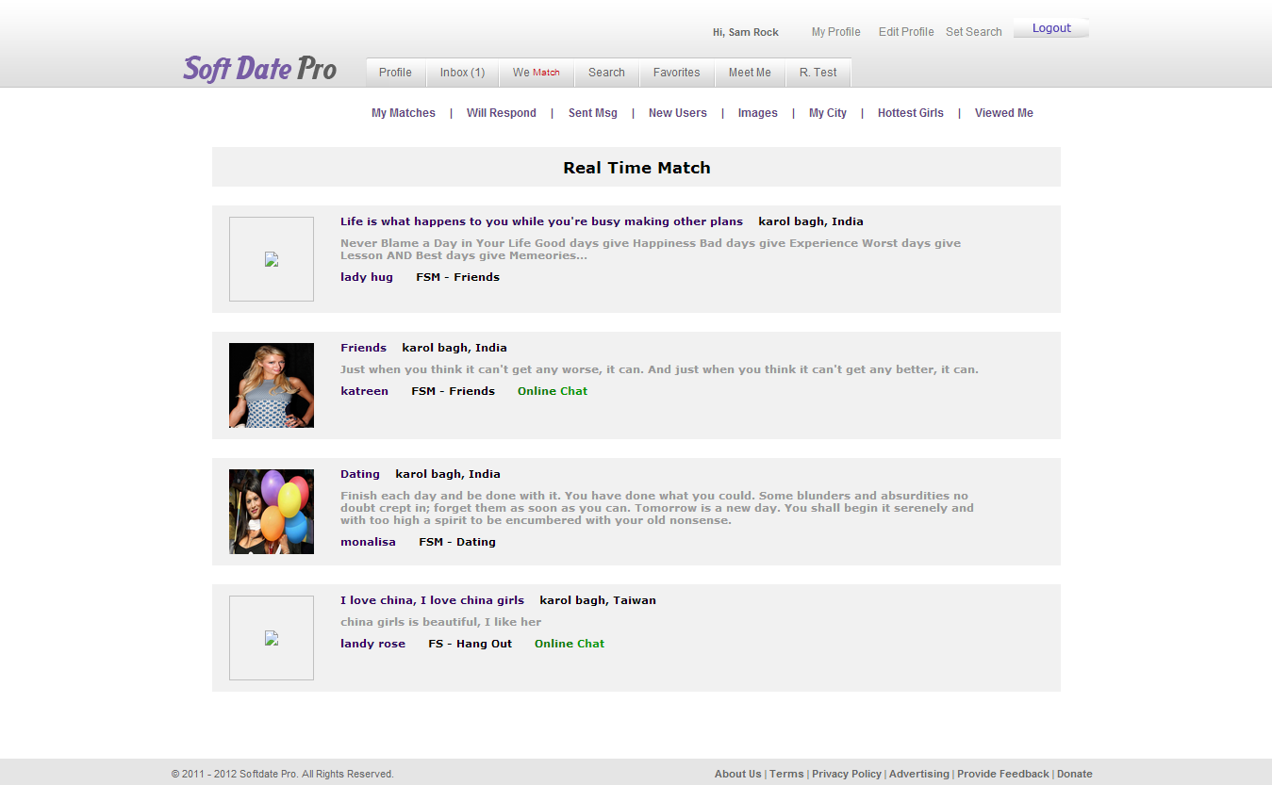Open the Images submenu link
The height and width of the screenshot is (785, 1272).
[758, 113]
